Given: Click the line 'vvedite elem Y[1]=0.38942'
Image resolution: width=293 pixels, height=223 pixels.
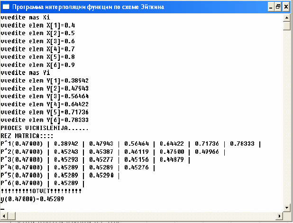Looking at the screenshot, I should click(45, 81).
